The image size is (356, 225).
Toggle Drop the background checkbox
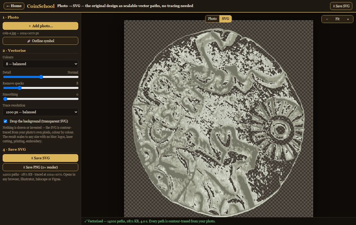(5, 121)
